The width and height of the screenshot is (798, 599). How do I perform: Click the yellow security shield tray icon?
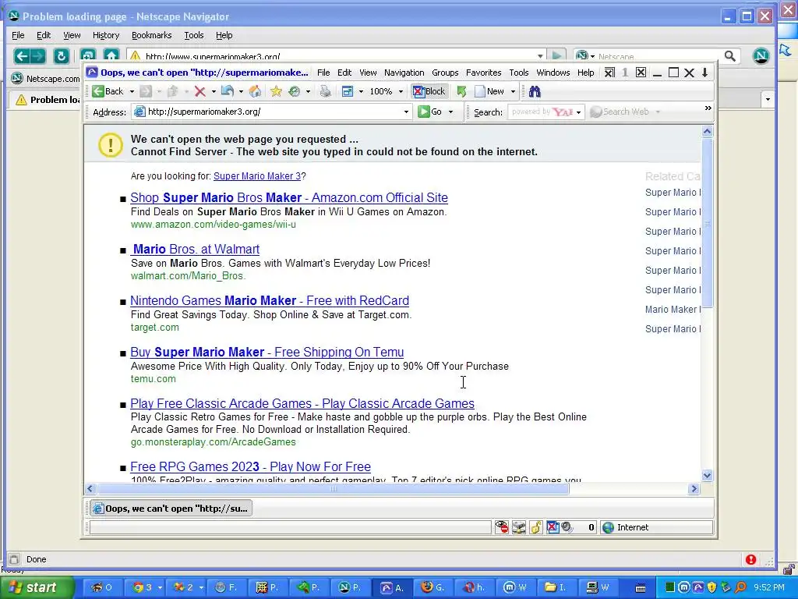pyautogui.click(x=711, y=587)
